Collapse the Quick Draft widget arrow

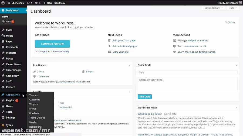[236, 65]
